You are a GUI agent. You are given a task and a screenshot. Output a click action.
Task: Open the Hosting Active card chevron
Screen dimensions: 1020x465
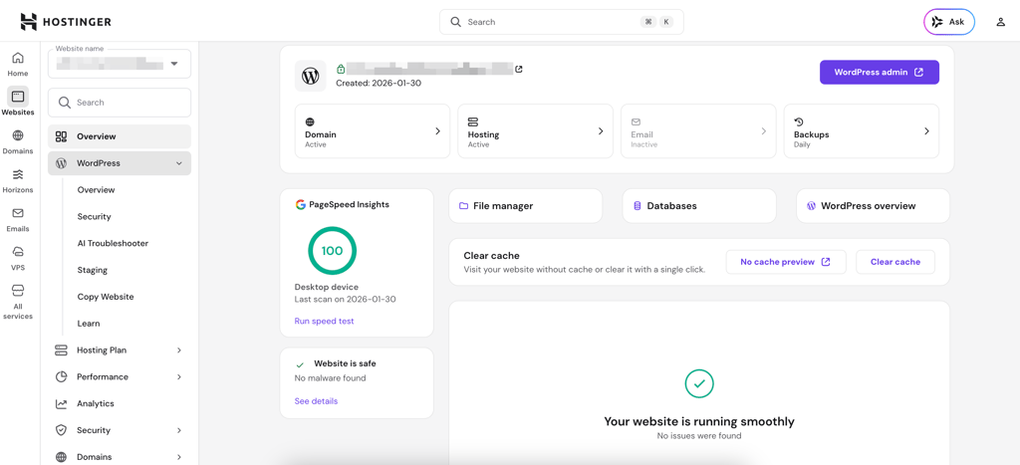601,130
